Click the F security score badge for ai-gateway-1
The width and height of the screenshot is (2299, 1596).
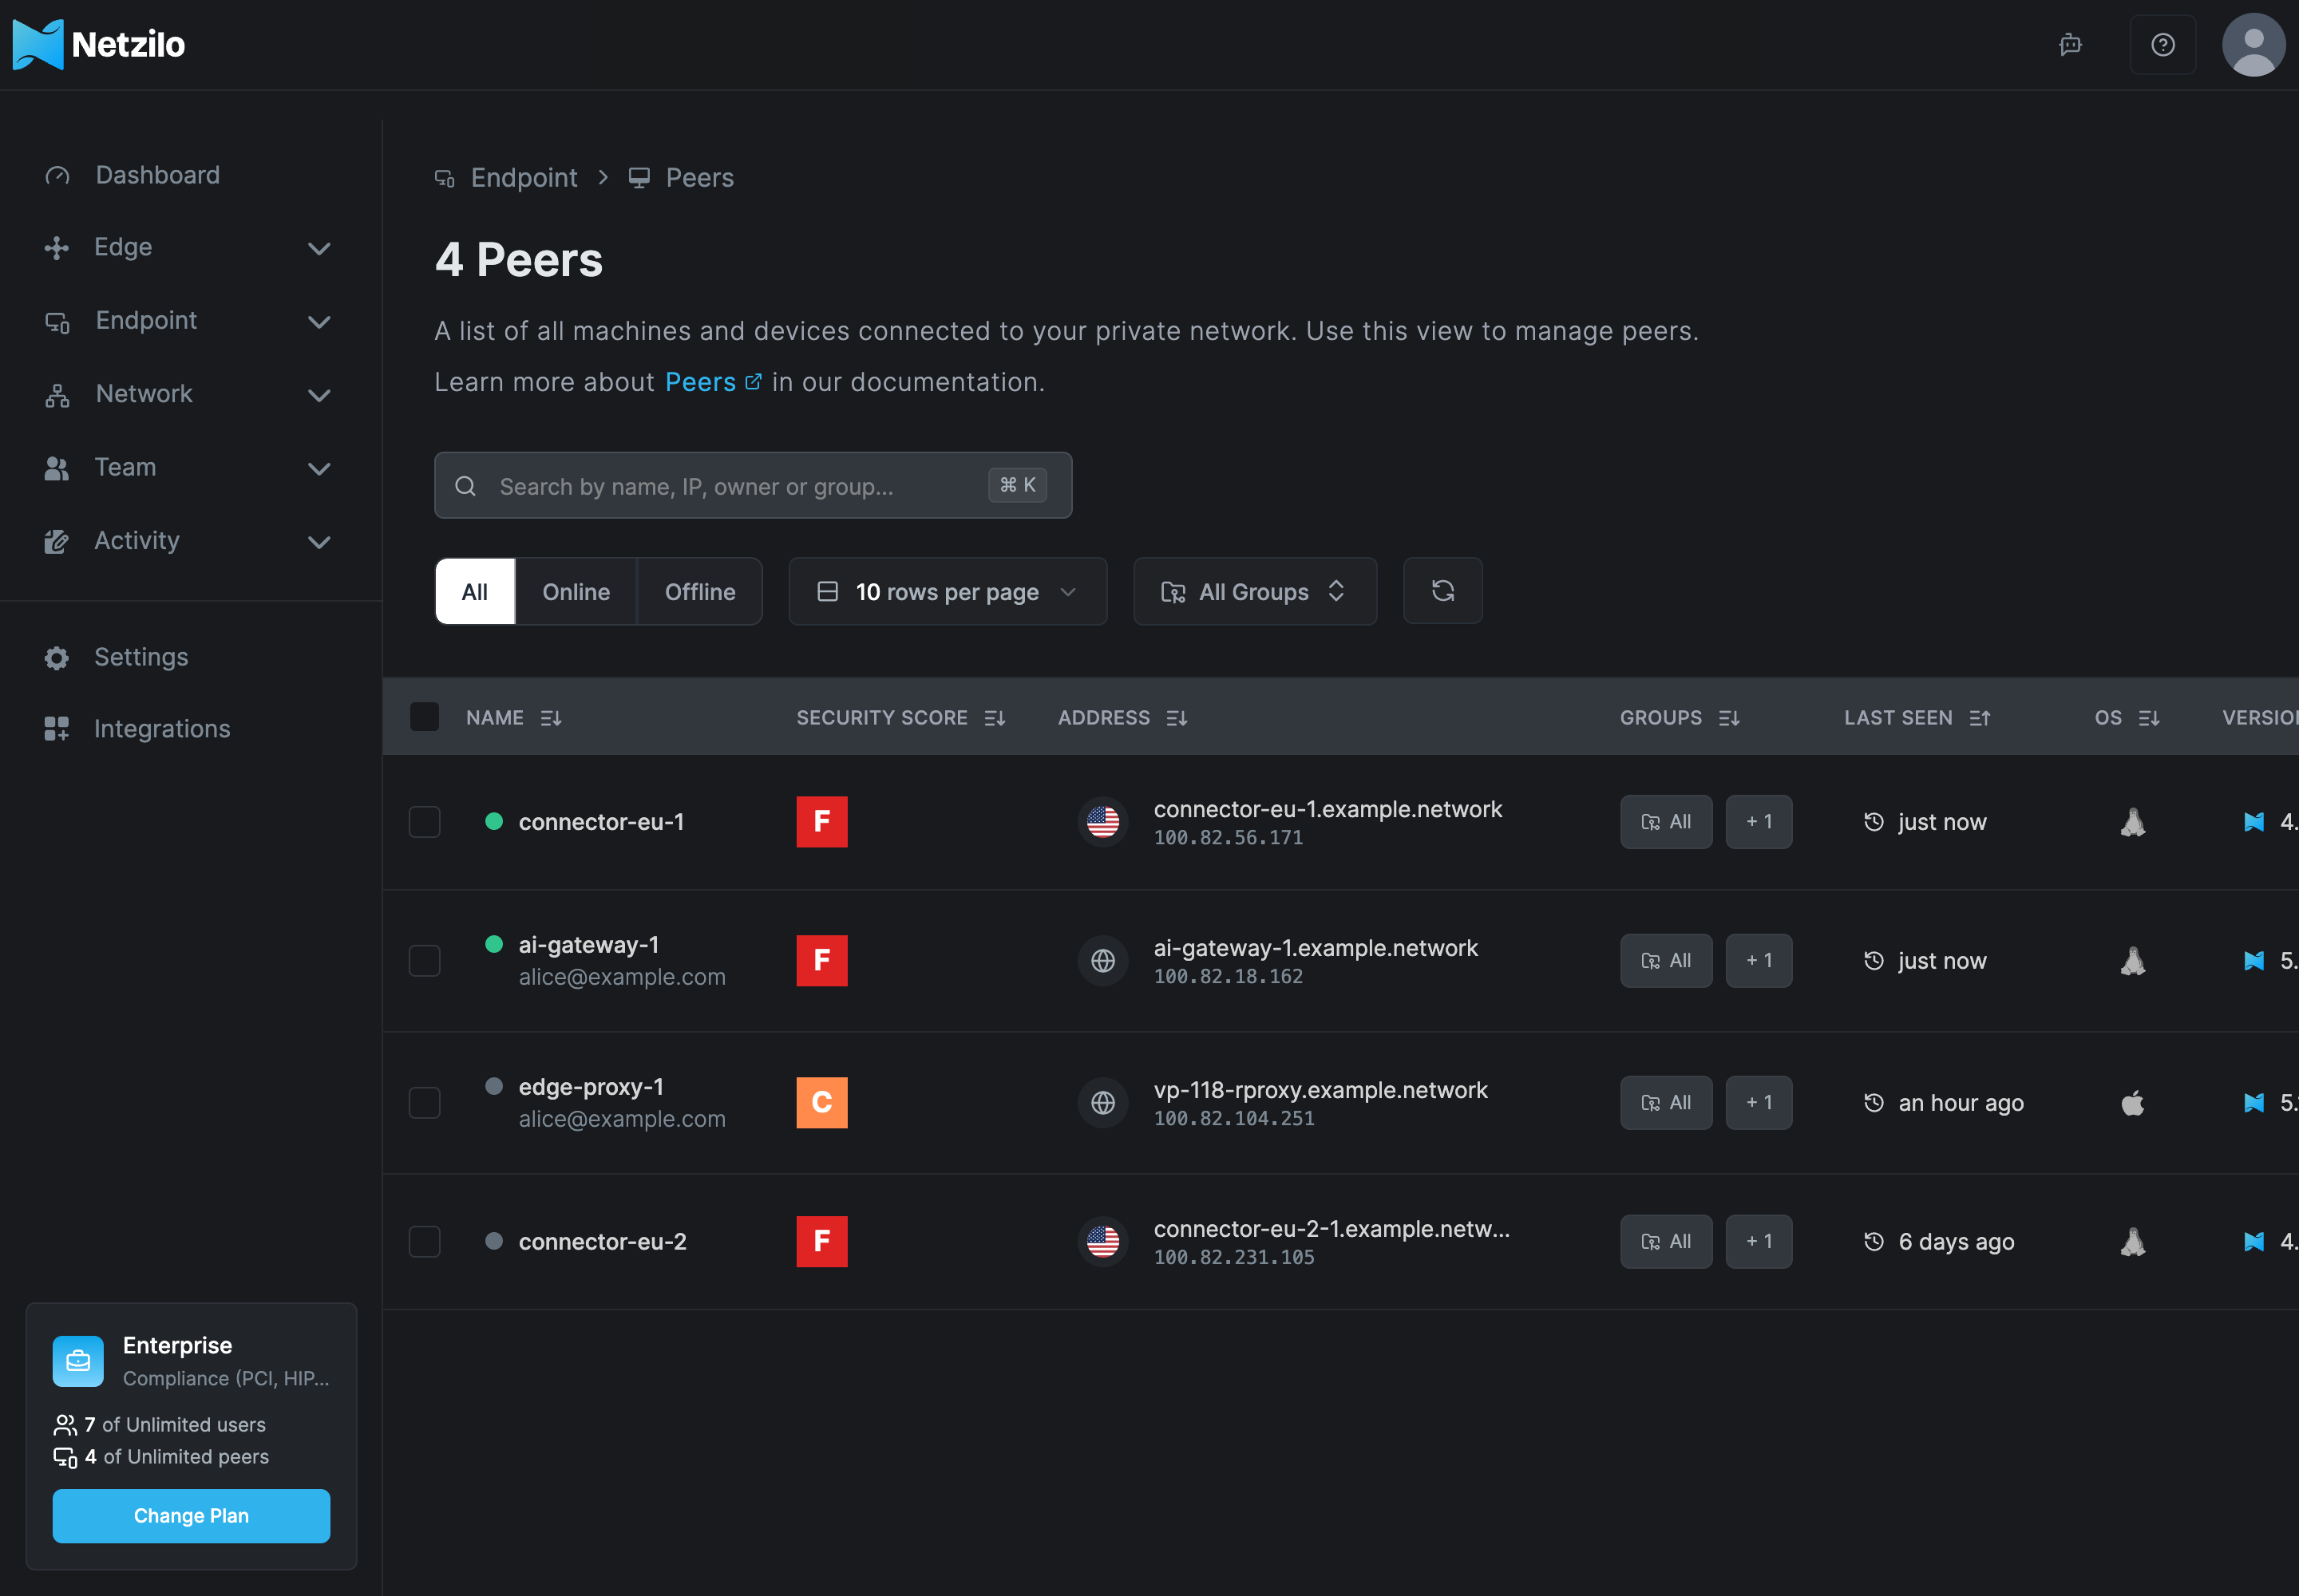pos(821,961)
